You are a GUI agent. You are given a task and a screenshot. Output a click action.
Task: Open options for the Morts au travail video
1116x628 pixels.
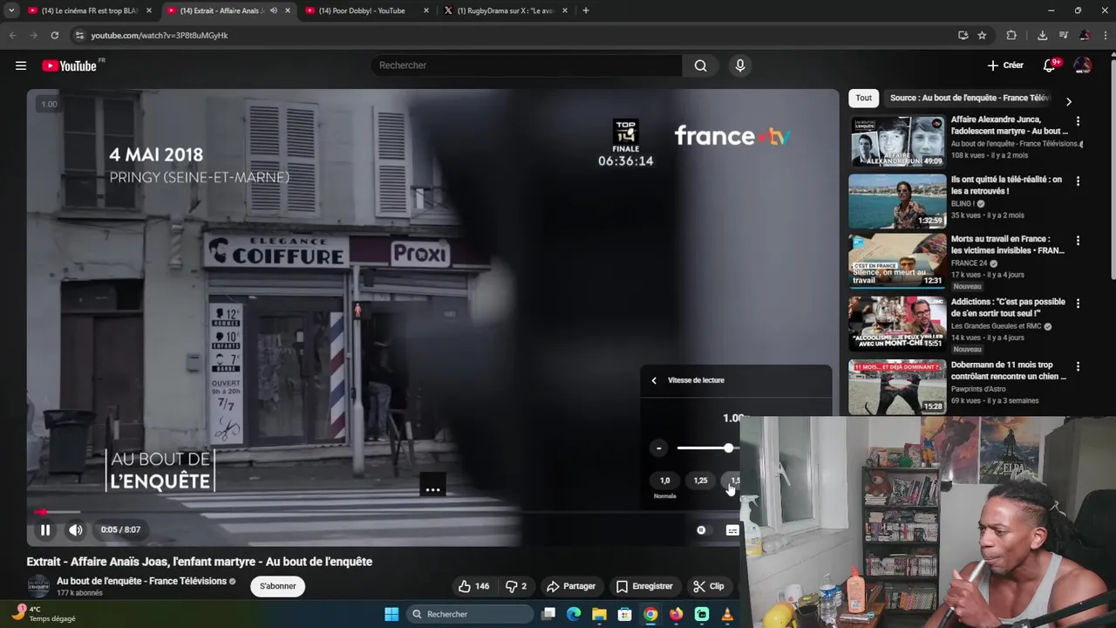[1078, 241]
